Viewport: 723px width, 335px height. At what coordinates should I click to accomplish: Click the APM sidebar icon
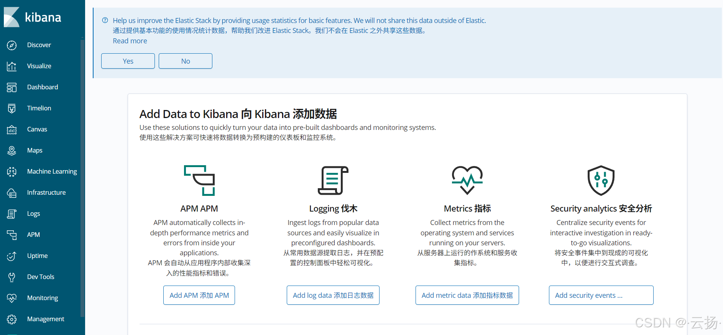[x=12, y=235]
